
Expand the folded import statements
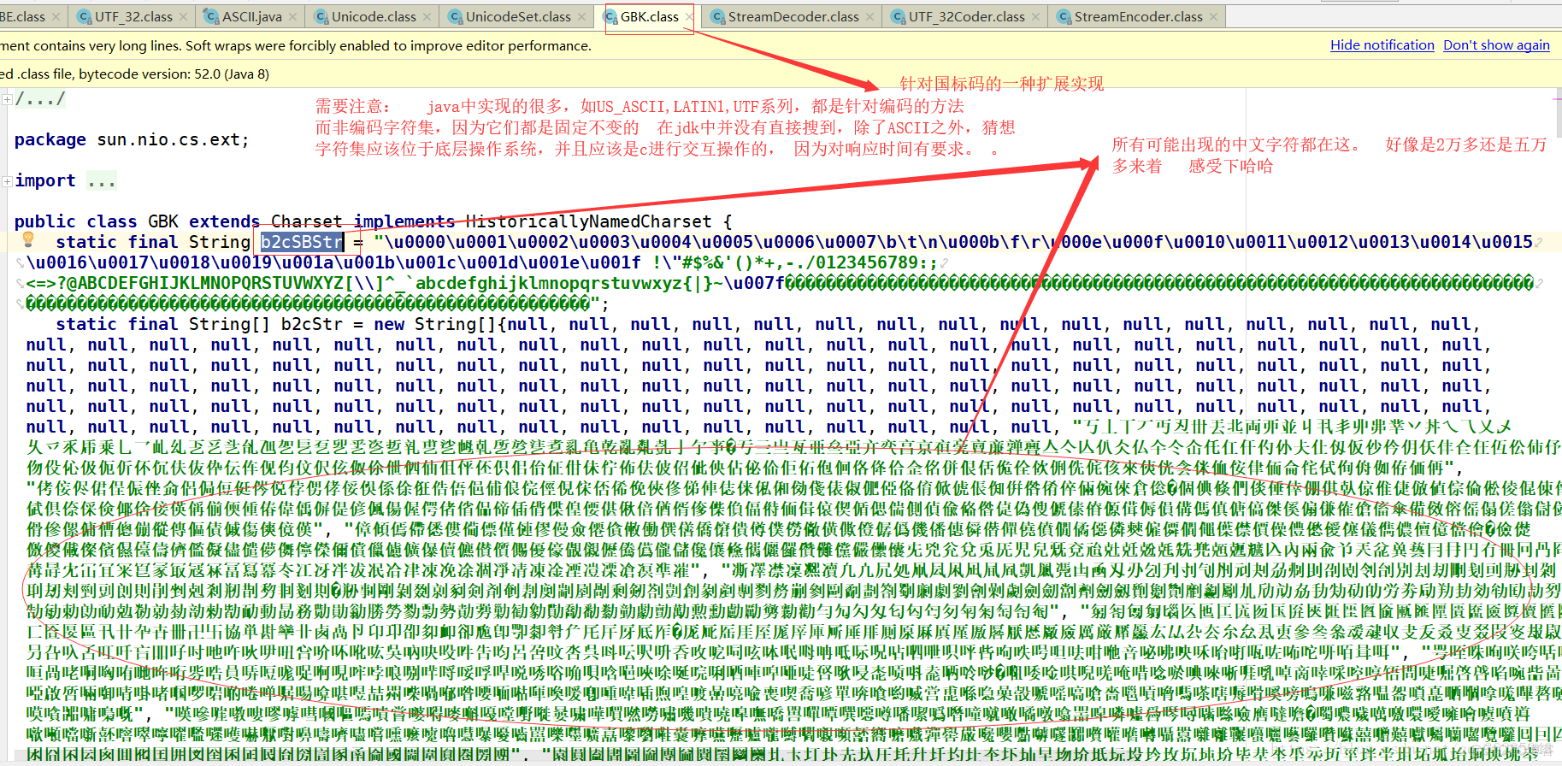click(x=7, y=181)
